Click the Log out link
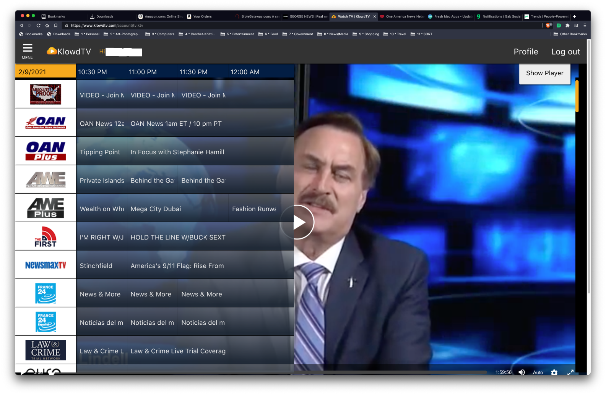The height and width of the screenshot is (395, 606). click(565, 52)
